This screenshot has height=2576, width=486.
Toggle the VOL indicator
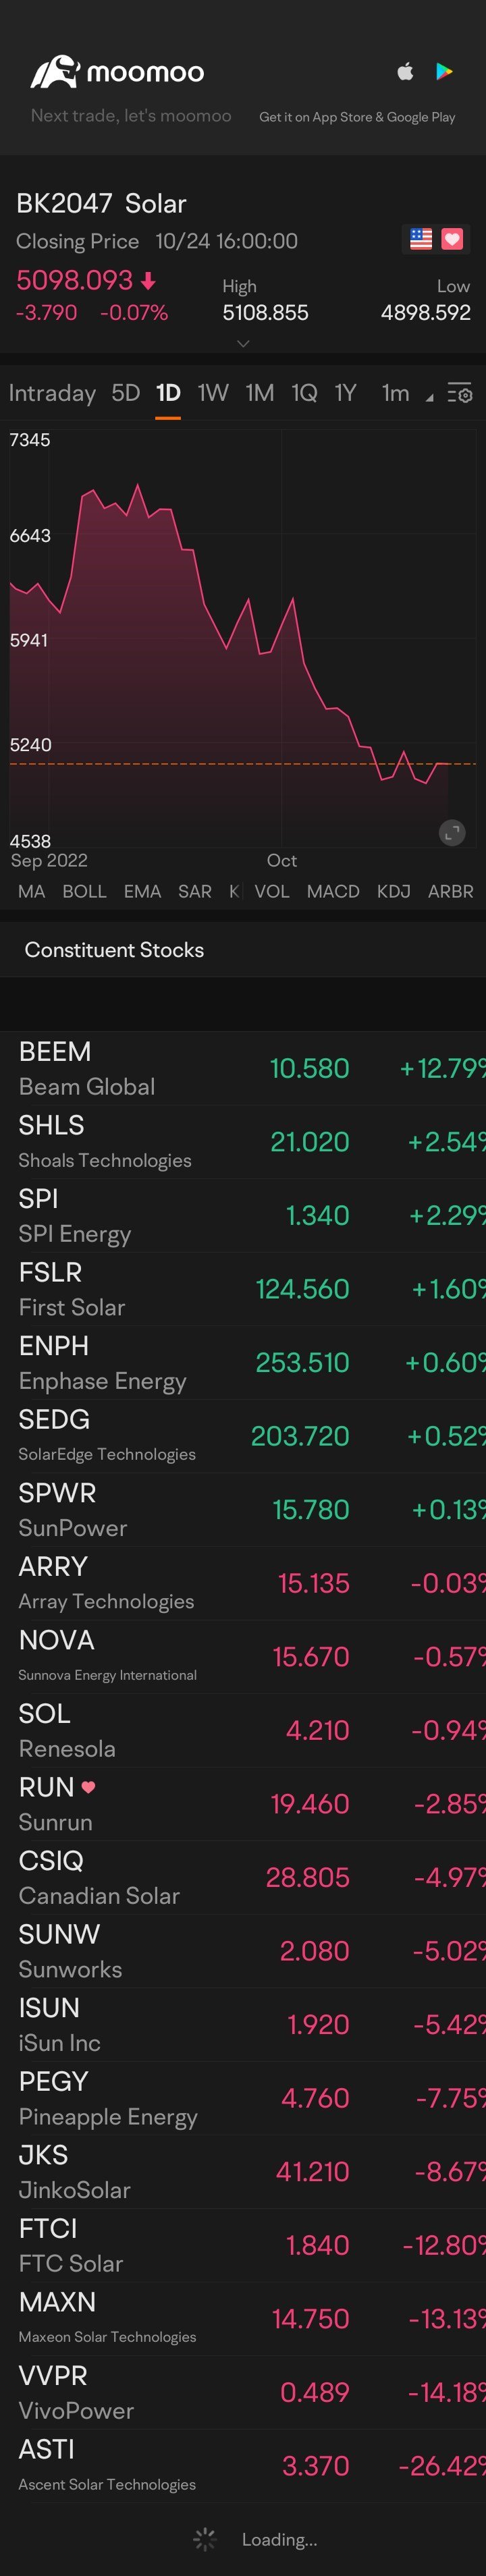coord(272,891)
